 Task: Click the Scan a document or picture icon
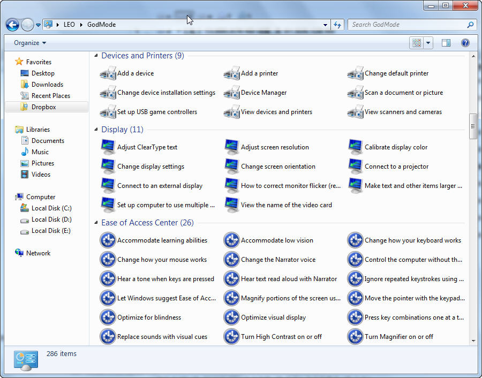click(x=356, y=93)
